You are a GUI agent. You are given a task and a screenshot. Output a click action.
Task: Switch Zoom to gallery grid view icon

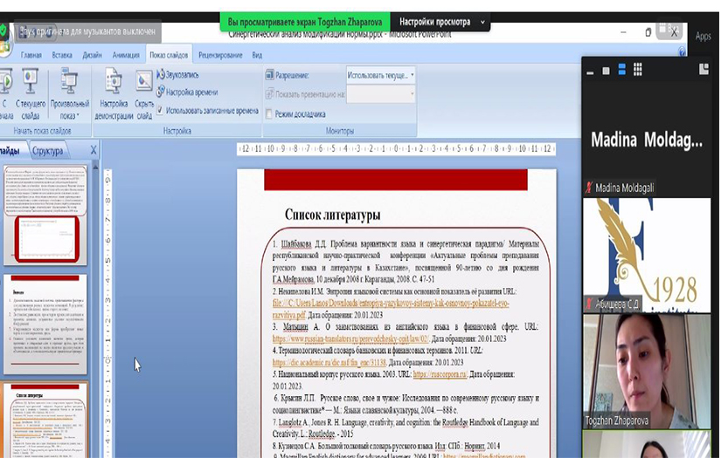(638, 69)
